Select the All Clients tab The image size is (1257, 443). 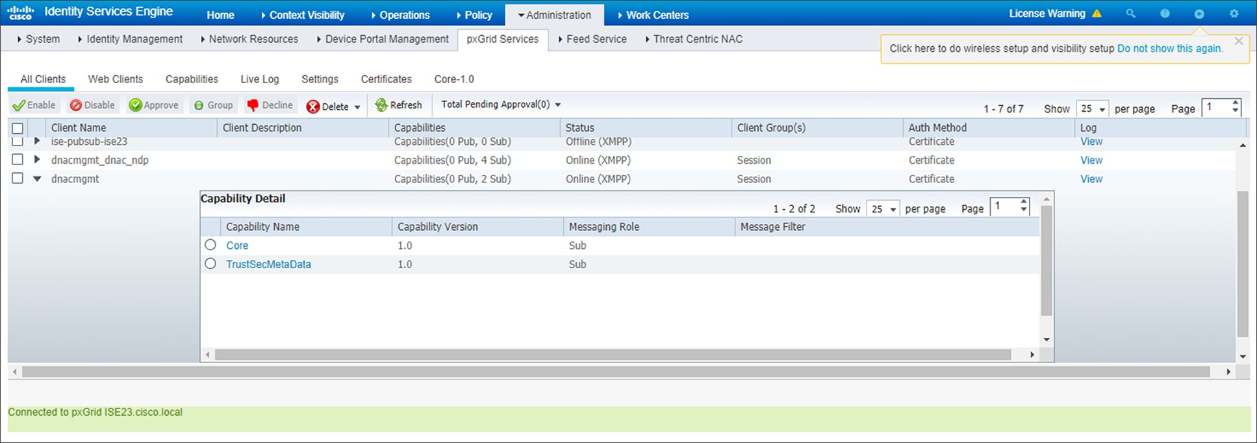[43, 79]
